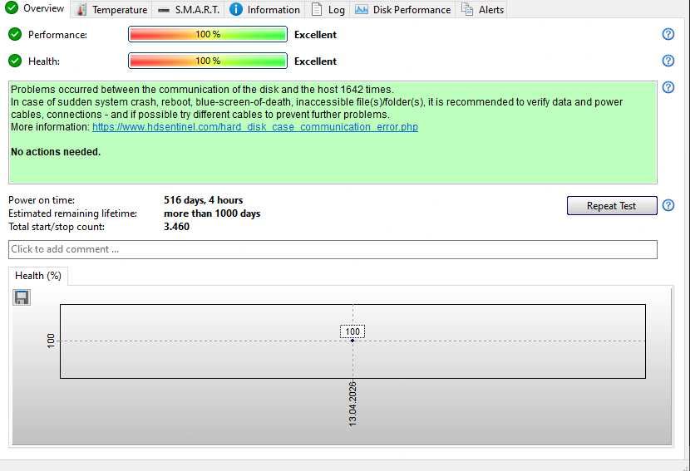Click the 'No actions needed.' text
The image size is (690, 471).
coord(56,152)
